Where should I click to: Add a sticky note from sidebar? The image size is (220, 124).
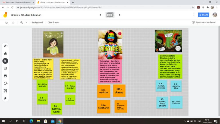[5, 68]
